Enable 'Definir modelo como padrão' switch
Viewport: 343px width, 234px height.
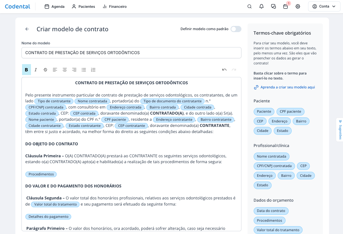pos(236,29)
